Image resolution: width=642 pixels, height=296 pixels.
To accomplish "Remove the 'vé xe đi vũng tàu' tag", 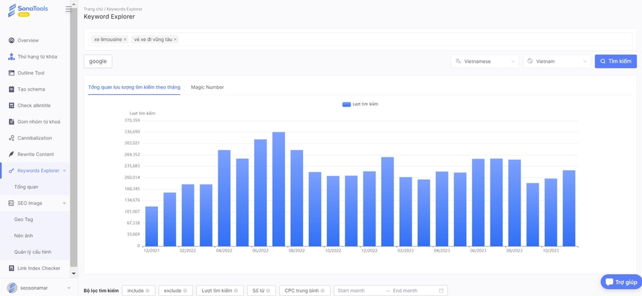I will [x=175, y=40].
